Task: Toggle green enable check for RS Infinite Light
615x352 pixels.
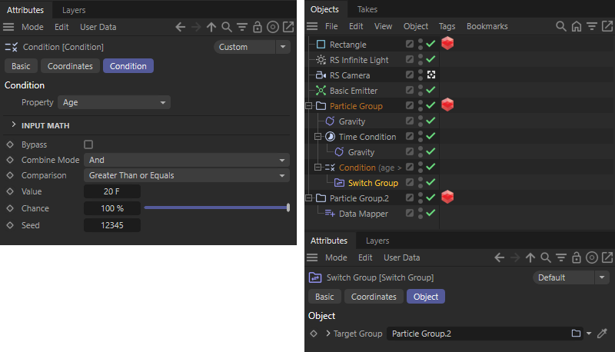Action: 430,59
